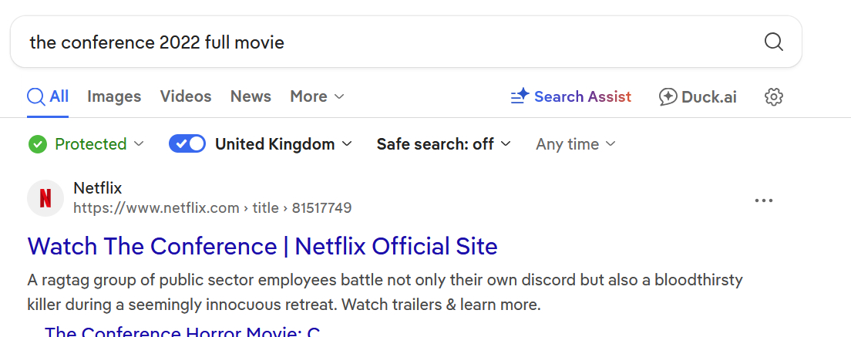Click the Netflix favicon logo
Image resolution: width=851 pixels, height=337 pixels.
[x=45, y=198]
